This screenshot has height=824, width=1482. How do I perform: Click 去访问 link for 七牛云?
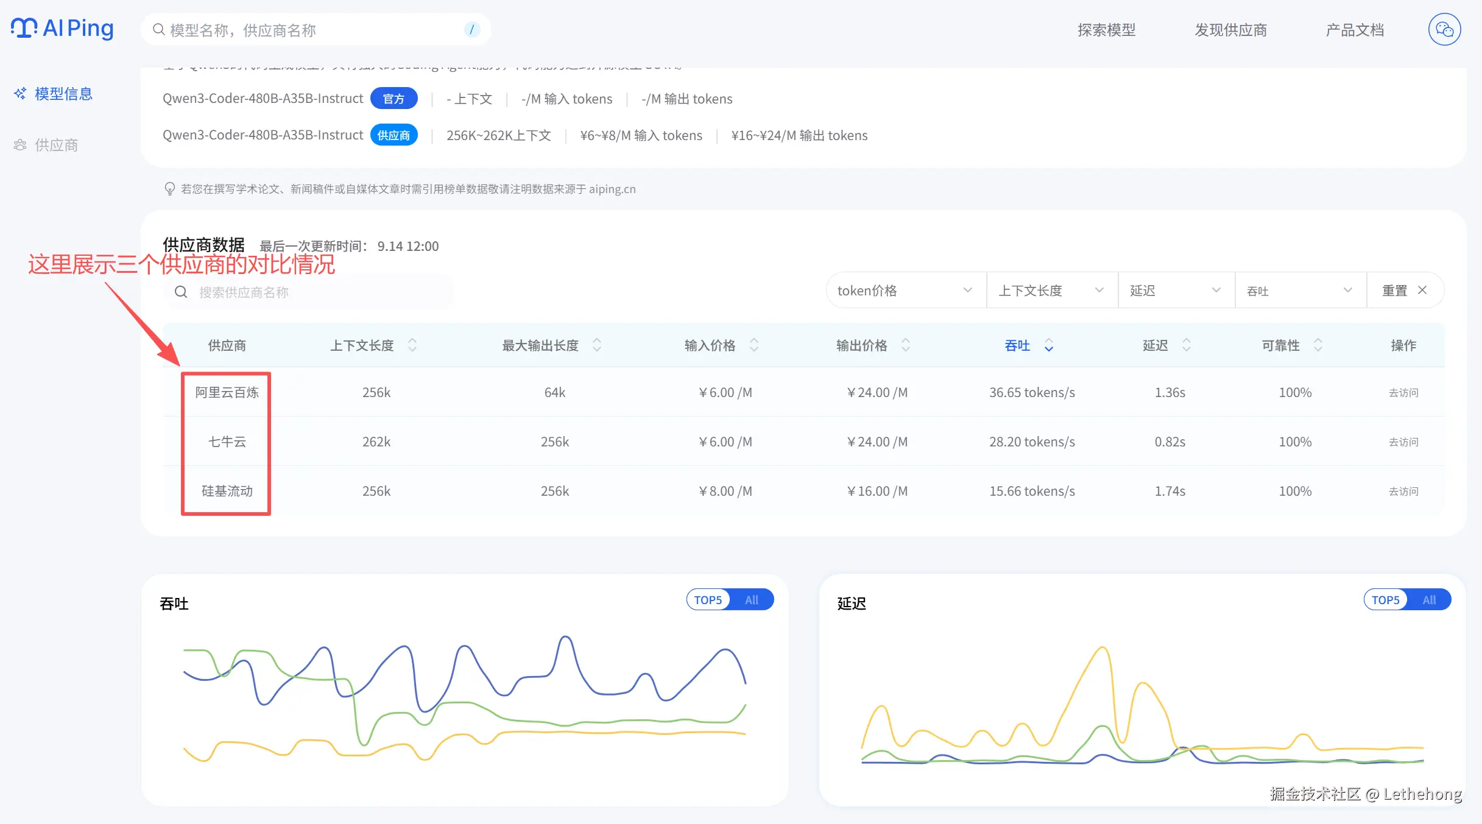1403,442
